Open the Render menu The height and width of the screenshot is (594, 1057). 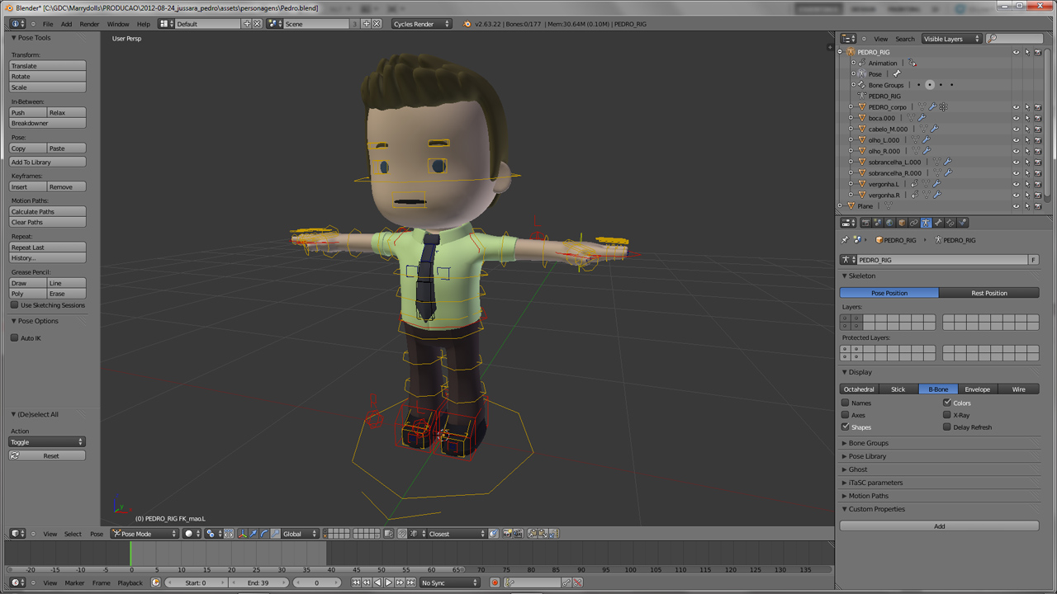click(89, 24)
